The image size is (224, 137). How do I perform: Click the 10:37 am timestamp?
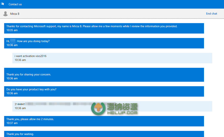[x=12, y=123]
